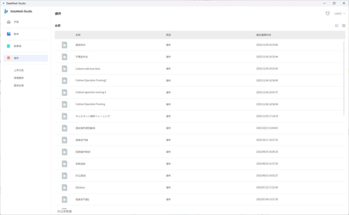Click file icon for 限定时长
The width and height of the screenshot is (349, 215).
coord(64,45)
